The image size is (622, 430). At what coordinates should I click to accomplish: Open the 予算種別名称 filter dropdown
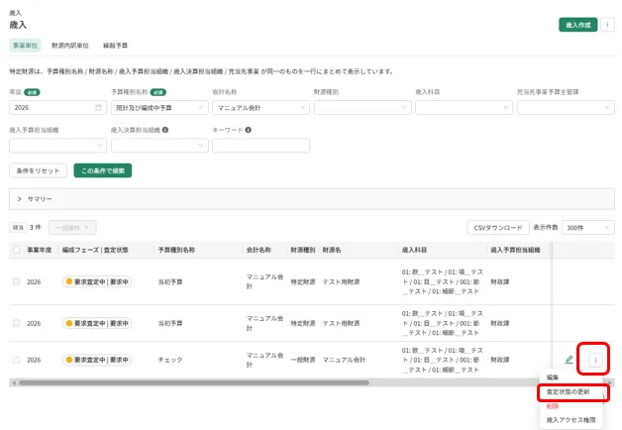(x=159, y=107)
